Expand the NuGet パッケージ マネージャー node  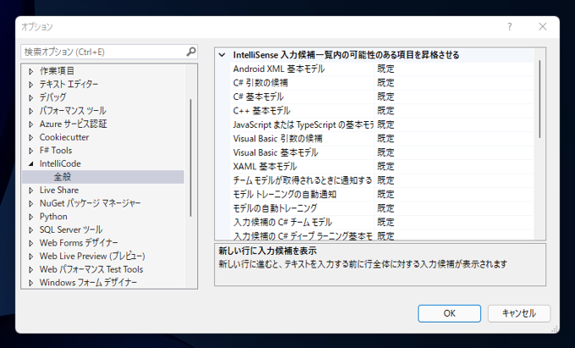point(31,203)
